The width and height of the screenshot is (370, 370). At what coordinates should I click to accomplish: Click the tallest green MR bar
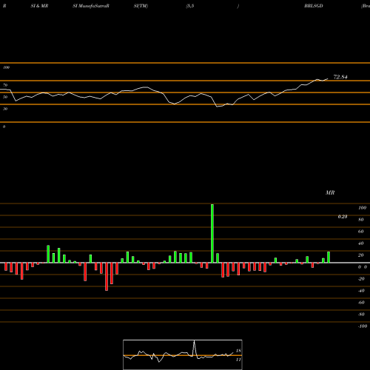click(x=212, y=233)
